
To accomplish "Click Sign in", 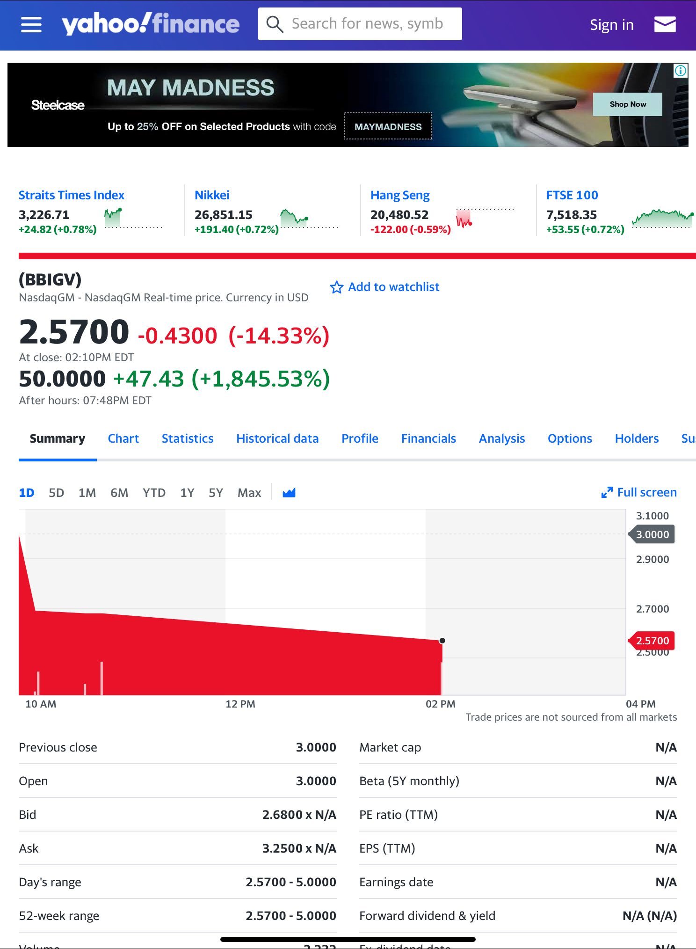I will 611,24.
